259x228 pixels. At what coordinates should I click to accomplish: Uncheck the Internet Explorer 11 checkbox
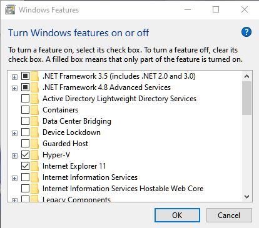pos(25,166)
